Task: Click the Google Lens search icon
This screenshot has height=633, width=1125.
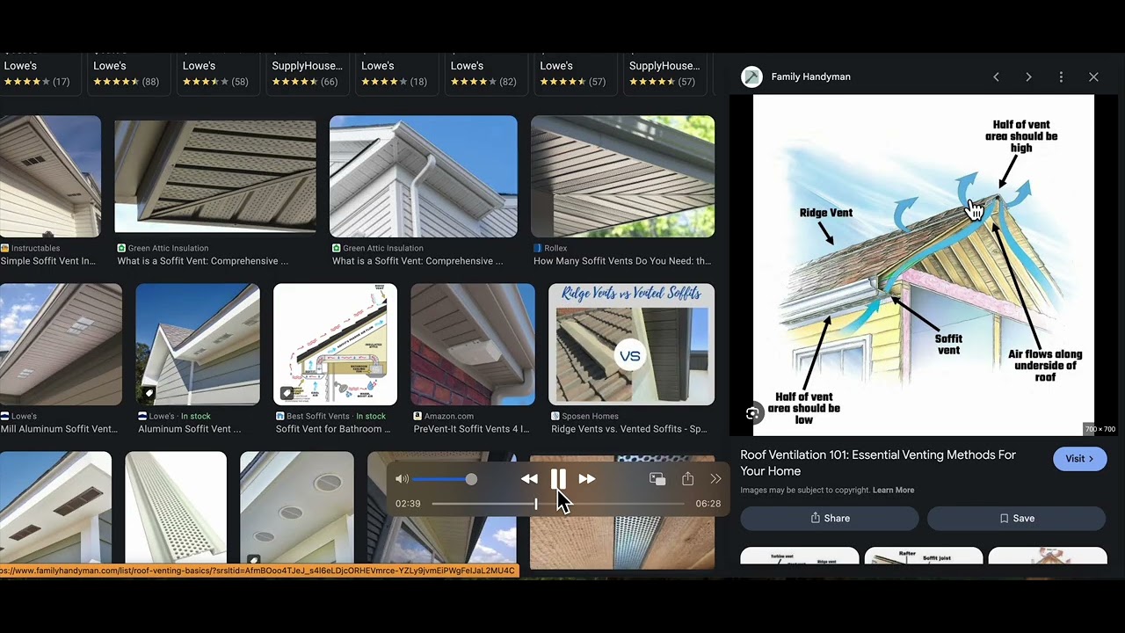Action: pyautogui.click(x=752, y=413)
